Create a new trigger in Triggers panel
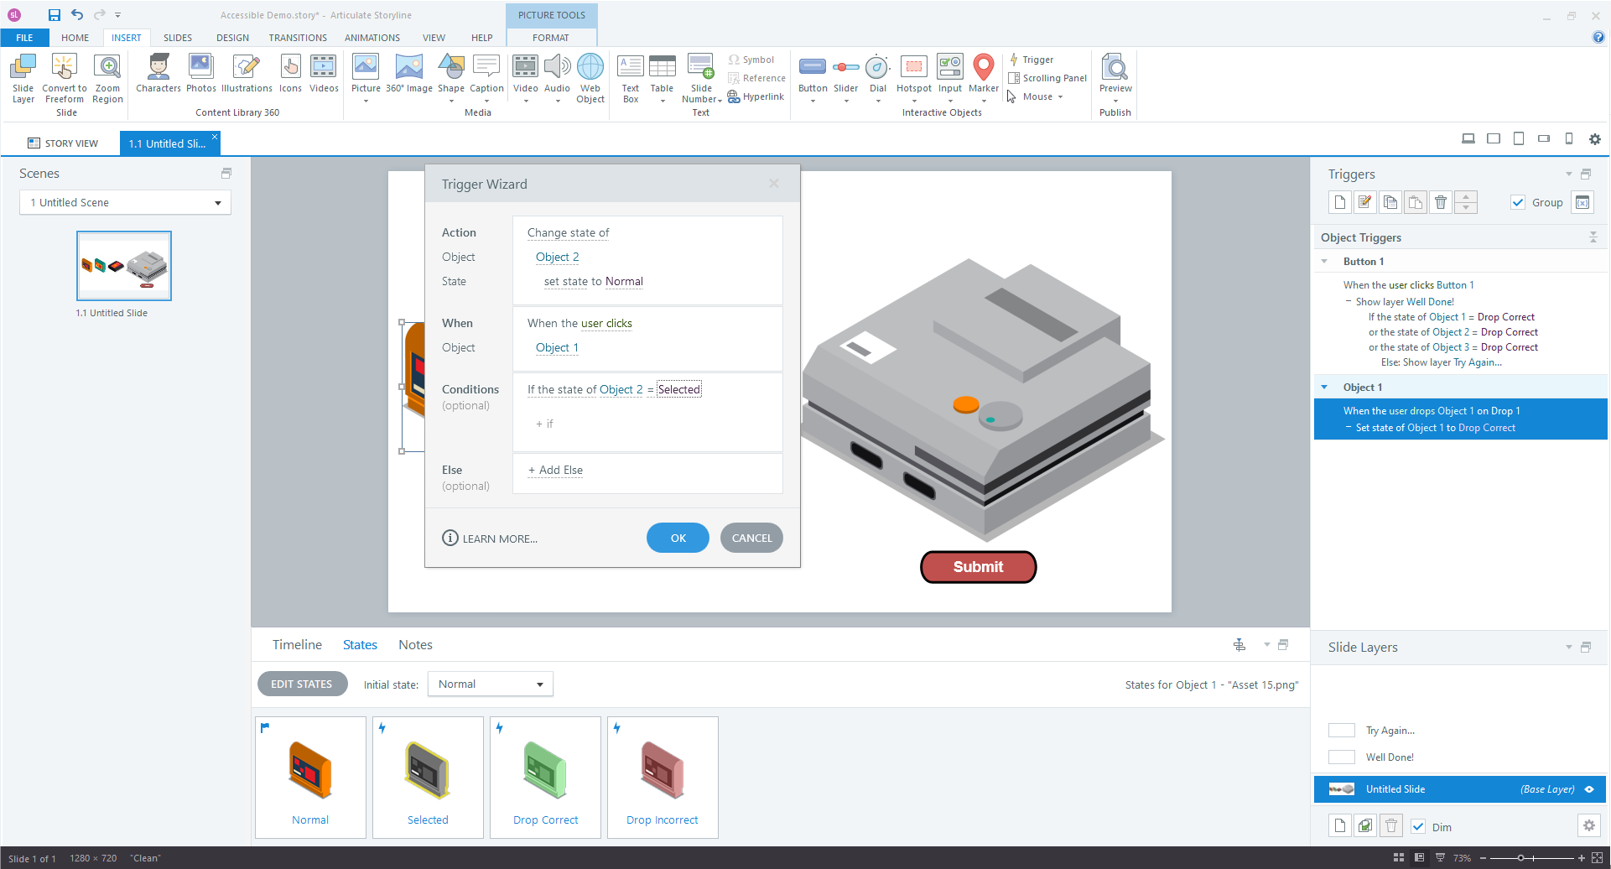Viewport: 1611px width, 869px height. [1340, 202]
